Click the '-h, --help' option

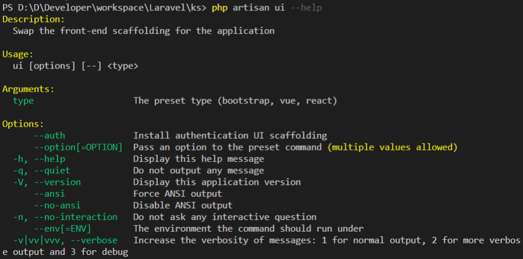39,159
